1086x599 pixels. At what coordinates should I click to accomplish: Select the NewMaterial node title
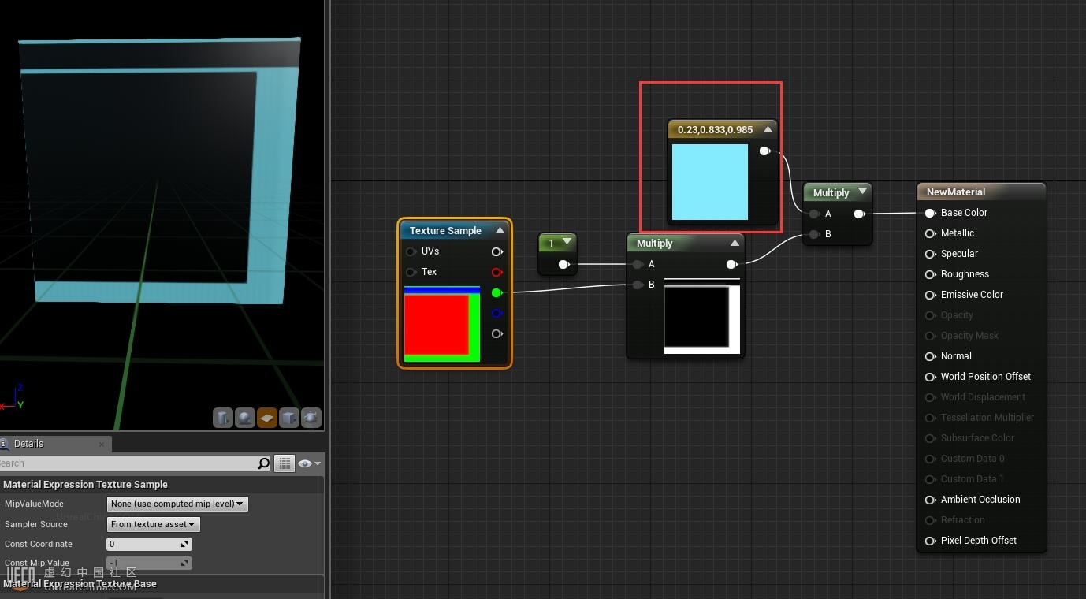[x=956, y=192]
